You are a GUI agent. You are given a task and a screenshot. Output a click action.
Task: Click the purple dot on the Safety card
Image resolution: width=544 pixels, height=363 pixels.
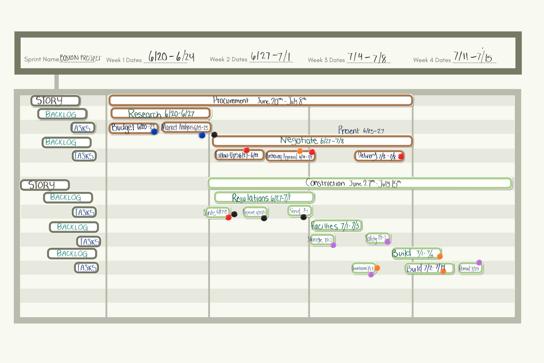(387, 241)
